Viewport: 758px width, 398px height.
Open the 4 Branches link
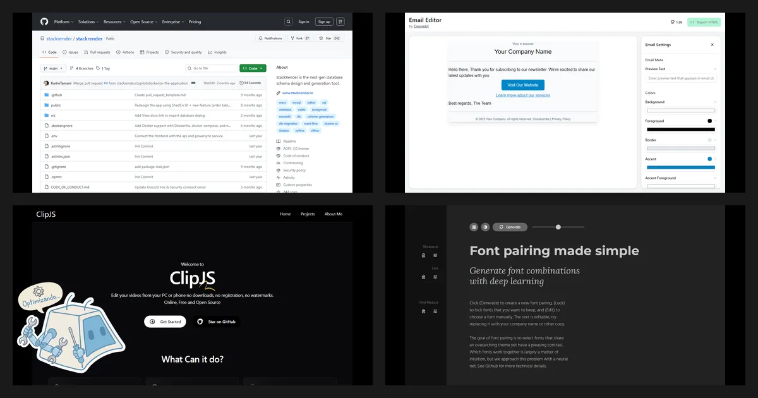tap(82, 68)
